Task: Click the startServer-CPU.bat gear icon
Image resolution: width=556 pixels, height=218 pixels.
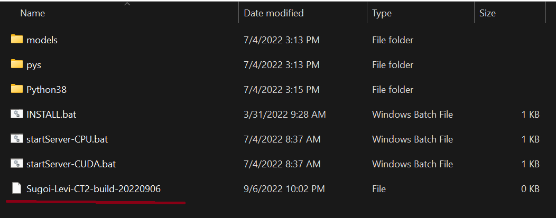Action: pos(17,139)
